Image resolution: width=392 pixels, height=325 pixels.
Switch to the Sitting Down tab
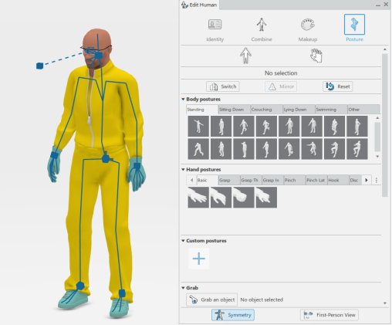(235, 110)
